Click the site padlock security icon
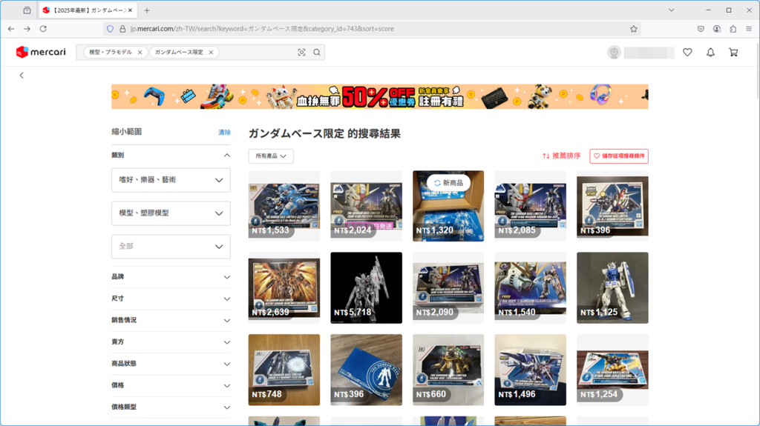 pos(122,29)
